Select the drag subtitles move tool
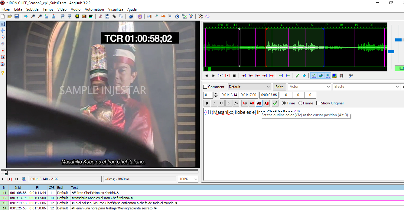Viewport: 404px width, 210px height. point(3,31)
